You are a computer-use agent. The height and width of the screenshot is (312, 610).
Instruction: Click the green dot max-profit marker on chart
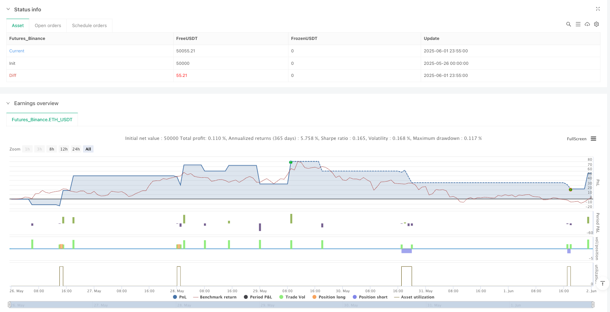(x=291, y=162)
